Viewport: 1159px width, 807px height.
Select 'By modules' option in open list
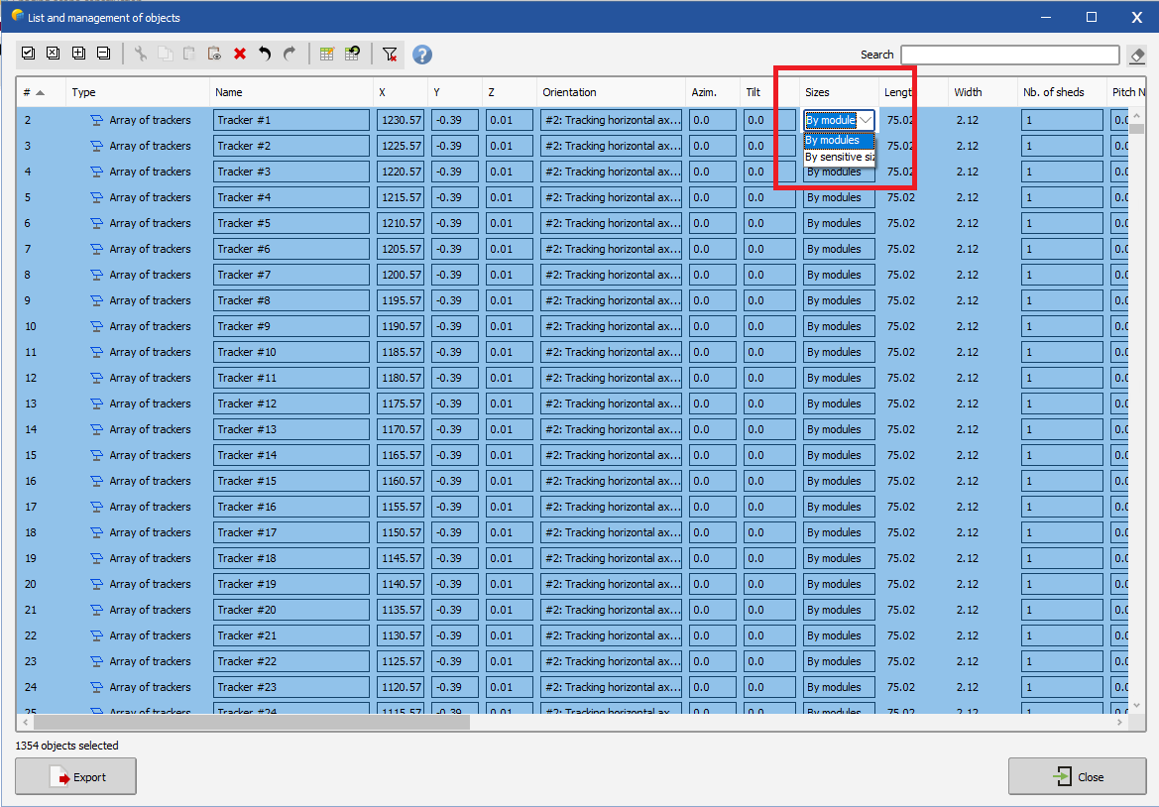(839, 140)
